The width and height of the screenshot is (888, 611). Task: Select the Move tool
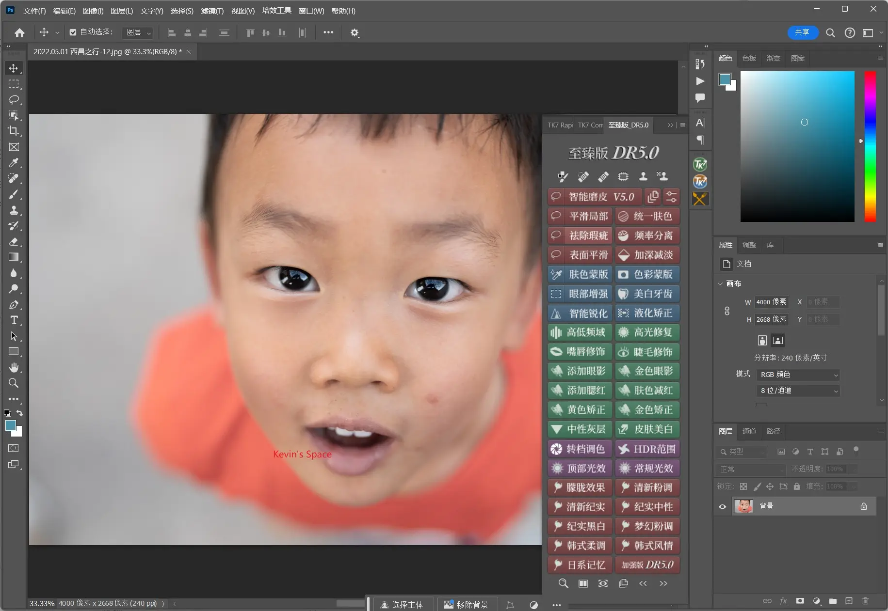coord(14,68)
